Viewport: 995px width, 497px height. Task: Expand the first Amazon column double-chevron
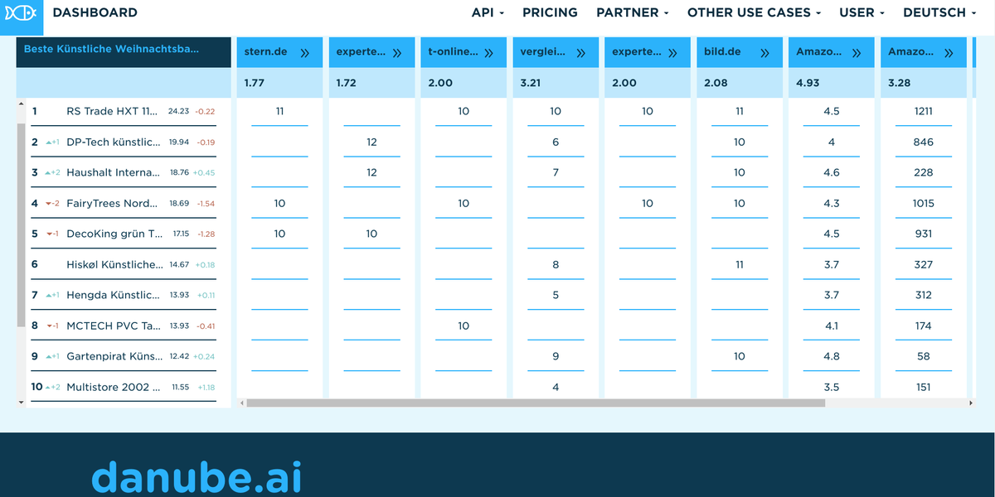[x=857, y=53]
